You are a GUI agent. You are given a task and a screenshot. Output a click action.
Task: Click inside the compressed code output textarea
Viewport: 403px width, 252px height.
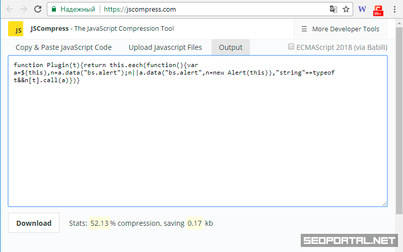197,141
